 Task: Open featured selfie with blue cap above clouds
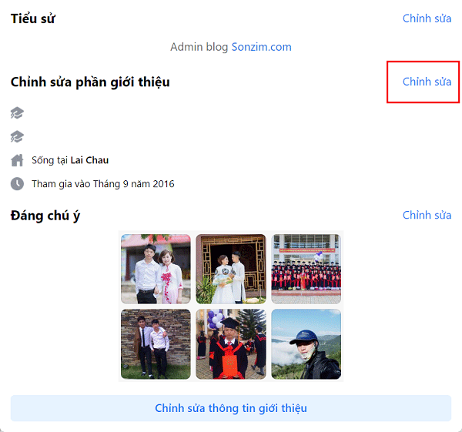(x=306, y=344)
